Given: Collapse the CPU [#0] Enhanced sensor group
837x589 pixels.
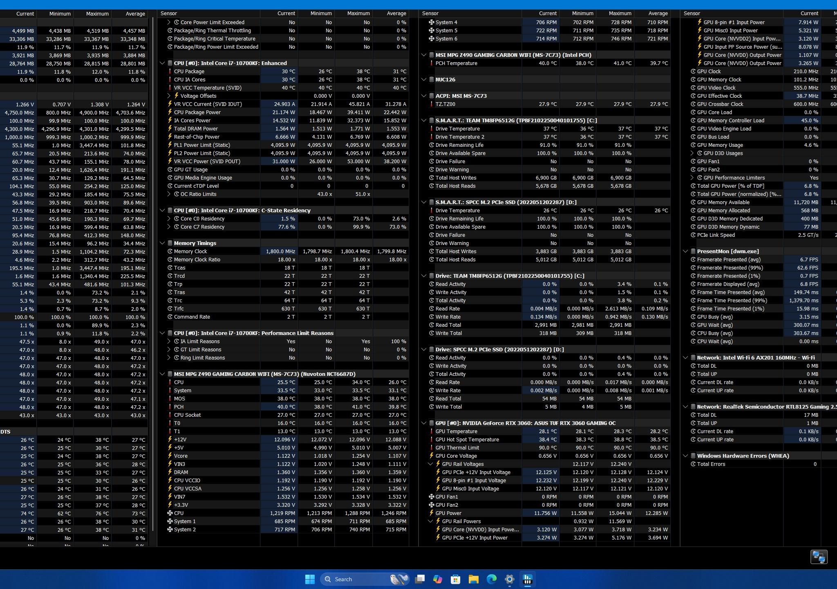Looking at the screenshot, I should pyautogui.click(x=162, y=63).
